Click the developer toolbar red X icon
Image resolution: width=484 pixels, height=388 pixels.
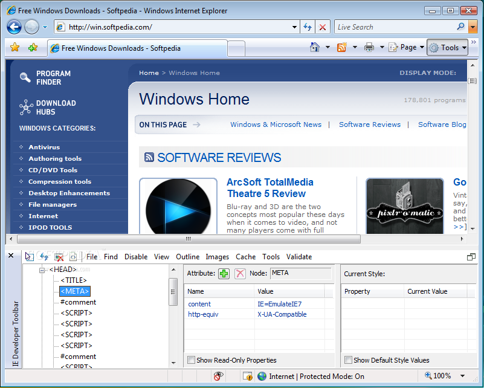[59, 256]
